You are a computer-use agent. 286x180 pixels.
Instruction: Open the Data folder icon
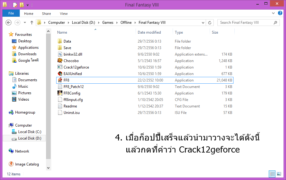(60, 41)
